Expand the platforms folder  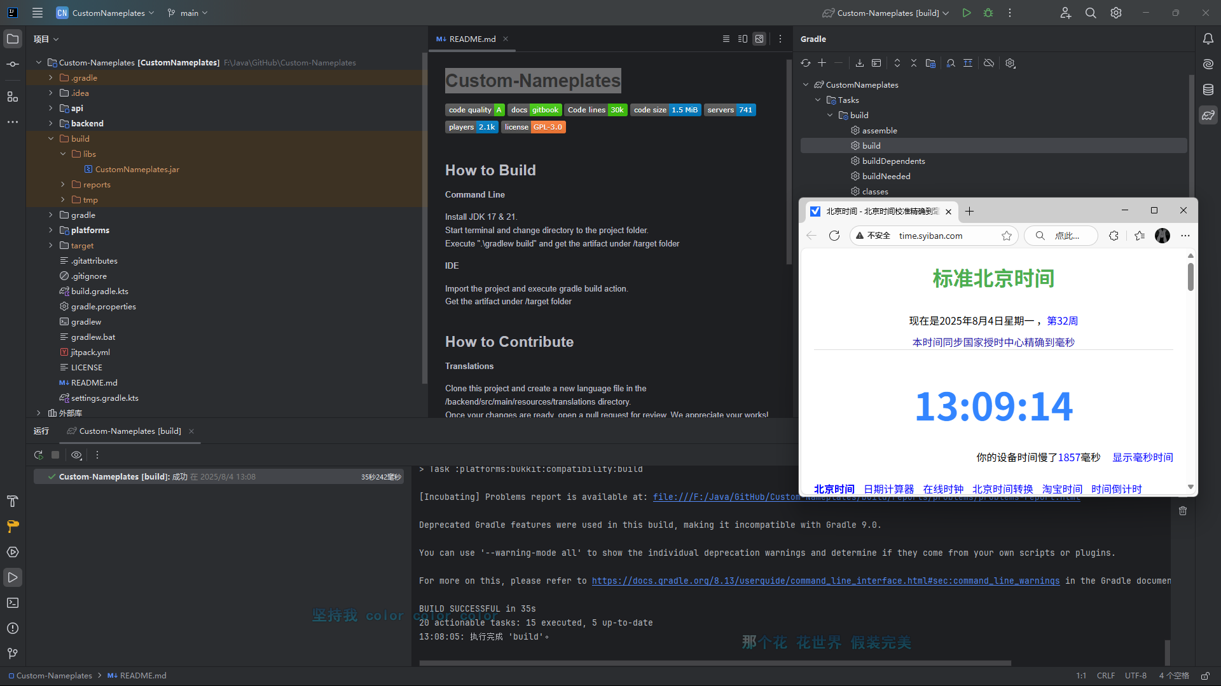point(51,230)
